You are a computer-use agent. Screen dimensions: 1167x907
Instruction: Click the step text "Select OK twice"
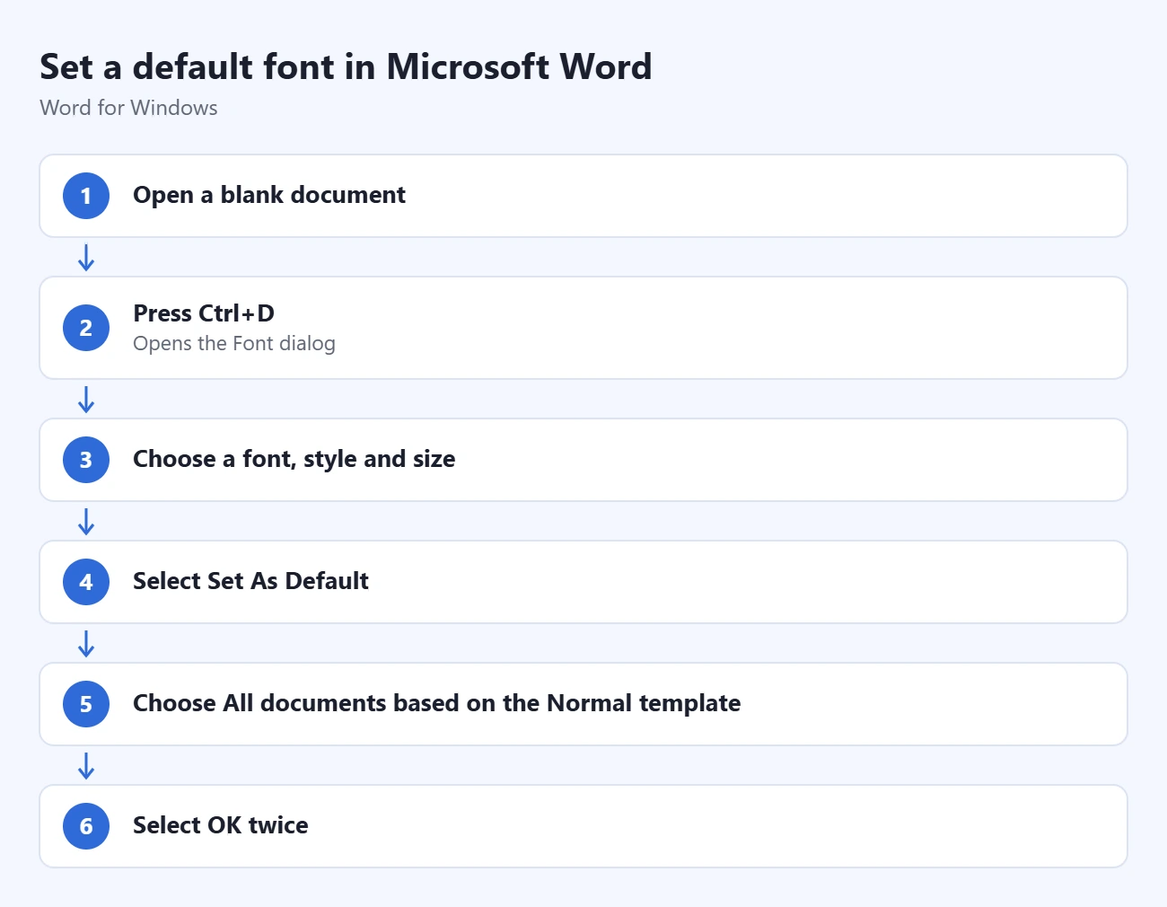coord(221,825)
